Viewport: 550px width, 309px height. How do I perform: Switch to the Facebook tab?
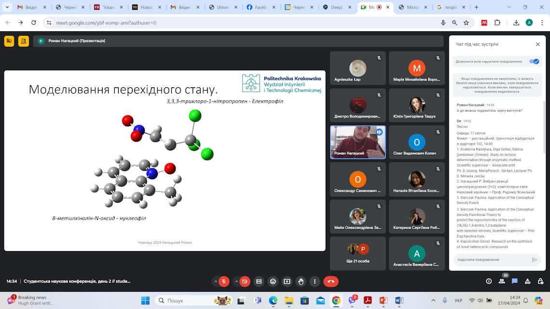261,7
